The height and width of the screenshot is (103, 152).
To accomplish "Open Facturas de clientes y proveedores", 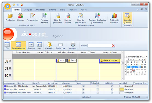I will coord(97,16).
